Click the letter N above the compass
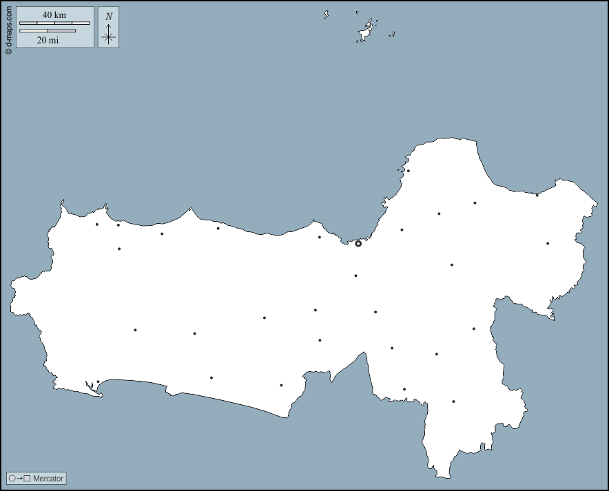 [109, 17]
